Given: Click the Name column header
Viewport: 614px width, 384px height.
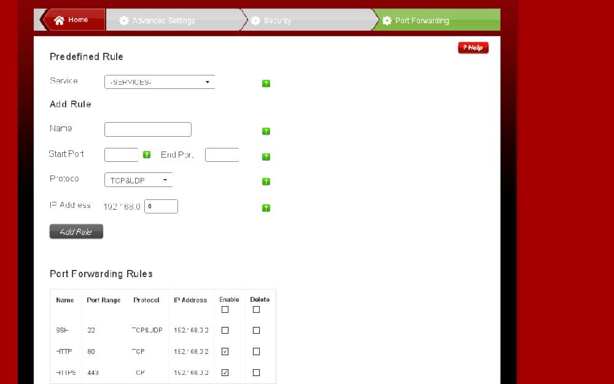Looking at the screenshot, I should click(65, 301).
